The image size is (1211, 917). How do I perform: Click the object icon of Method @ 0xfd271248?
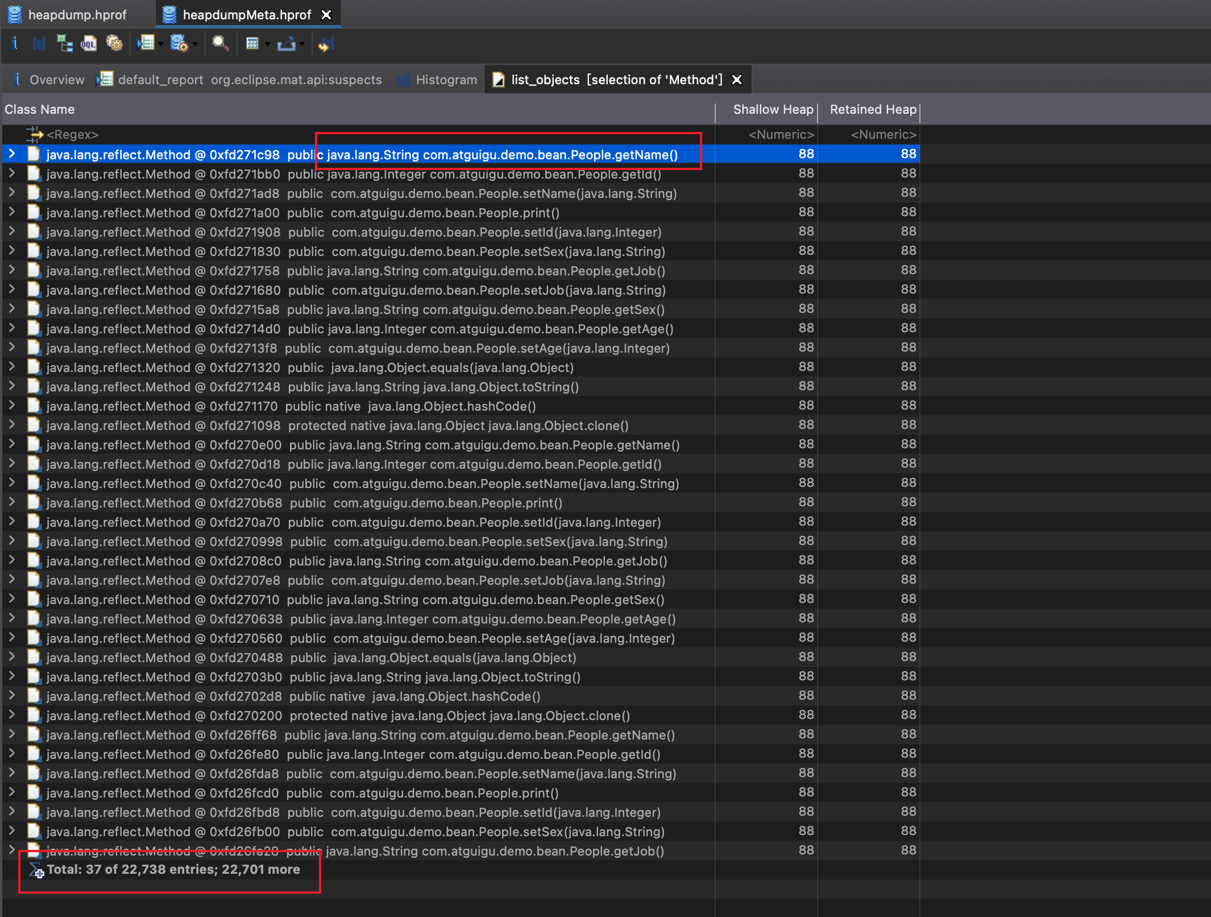coord(34,386)
